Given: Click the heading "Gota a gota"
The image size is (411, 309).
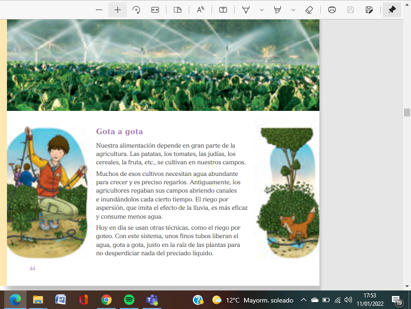Looking at the screenshot, I should [x=119, y=131].
